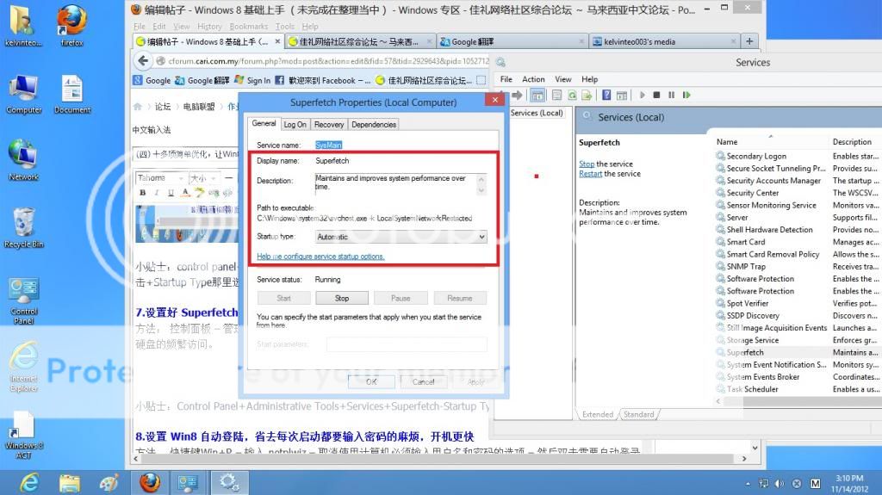Click Firefox icon in the taskbar
Viewport: 882px width, 495px height.
point(150,480)
